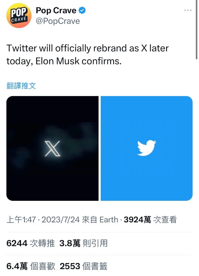Open the 3.8萬 則引用 quotes list

[83, 243]
